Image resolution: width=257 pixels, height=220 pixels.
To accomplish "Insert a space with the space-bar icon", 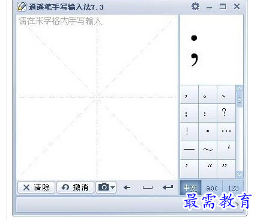I will (148, 188).
